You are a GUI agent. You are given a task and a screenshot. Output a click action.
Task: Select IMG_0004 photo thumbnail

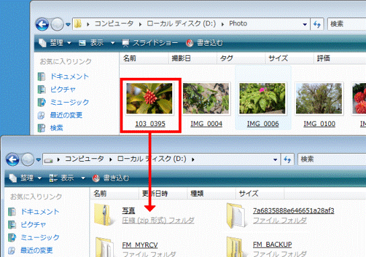(x=206, y=99)
